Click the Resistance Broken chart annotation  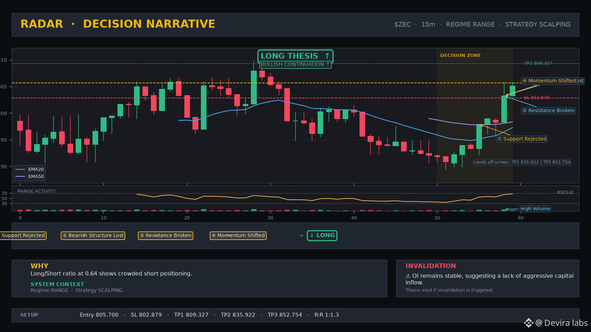point(548,111)
